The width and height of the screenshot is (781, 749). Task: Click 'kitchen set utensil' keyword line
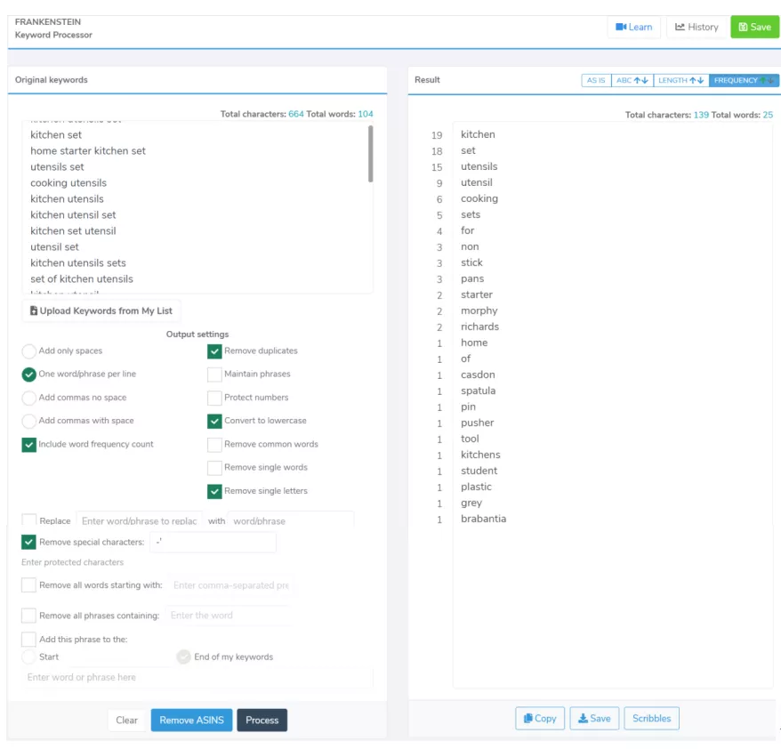pos(73,231)
